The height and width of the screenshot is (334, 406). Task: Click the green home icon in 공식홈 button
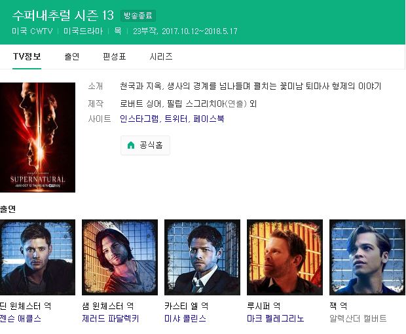point(131,145)
